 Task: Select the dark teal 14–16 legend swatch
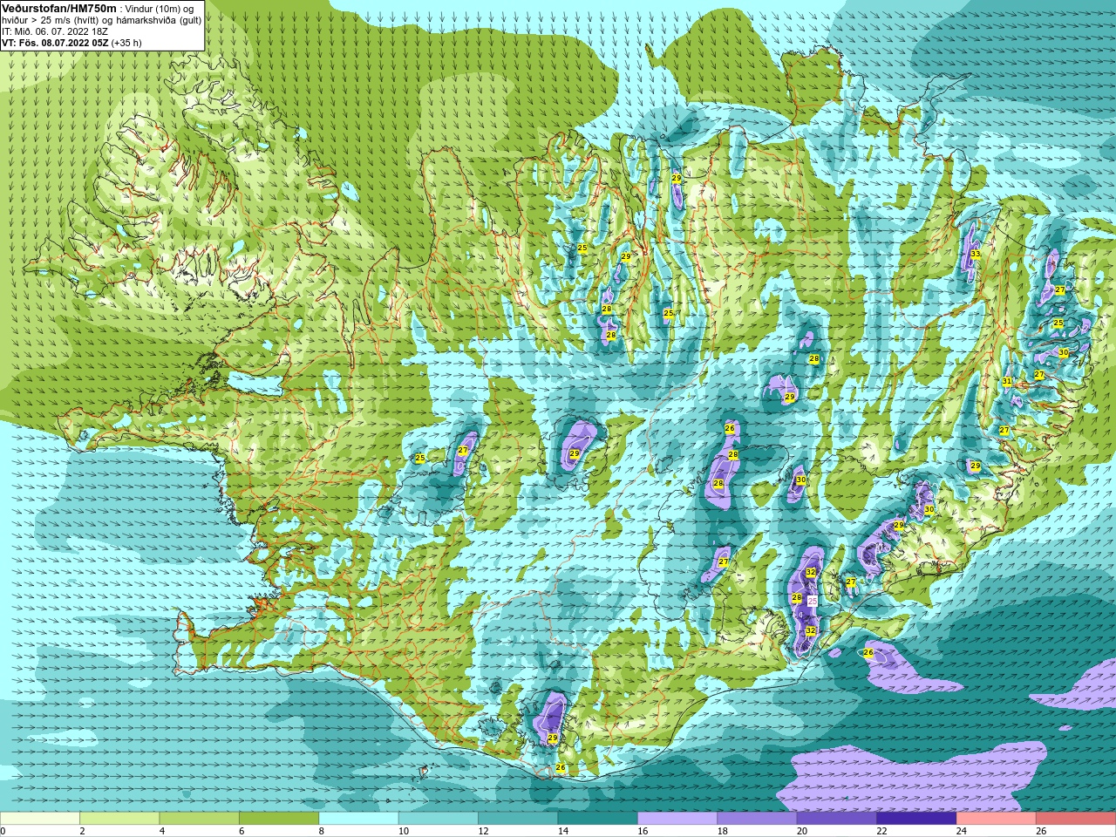(x=598, y=819)
